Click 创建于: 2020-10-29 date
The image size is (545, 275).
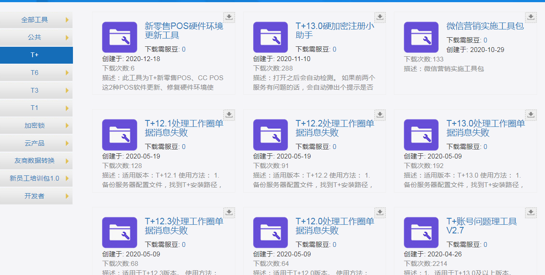click(x=476, y=50)
